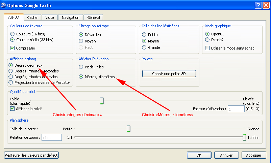Click the Facteur d'élévation input field
This screenshot has width=271, height=163.
(236, 109)
